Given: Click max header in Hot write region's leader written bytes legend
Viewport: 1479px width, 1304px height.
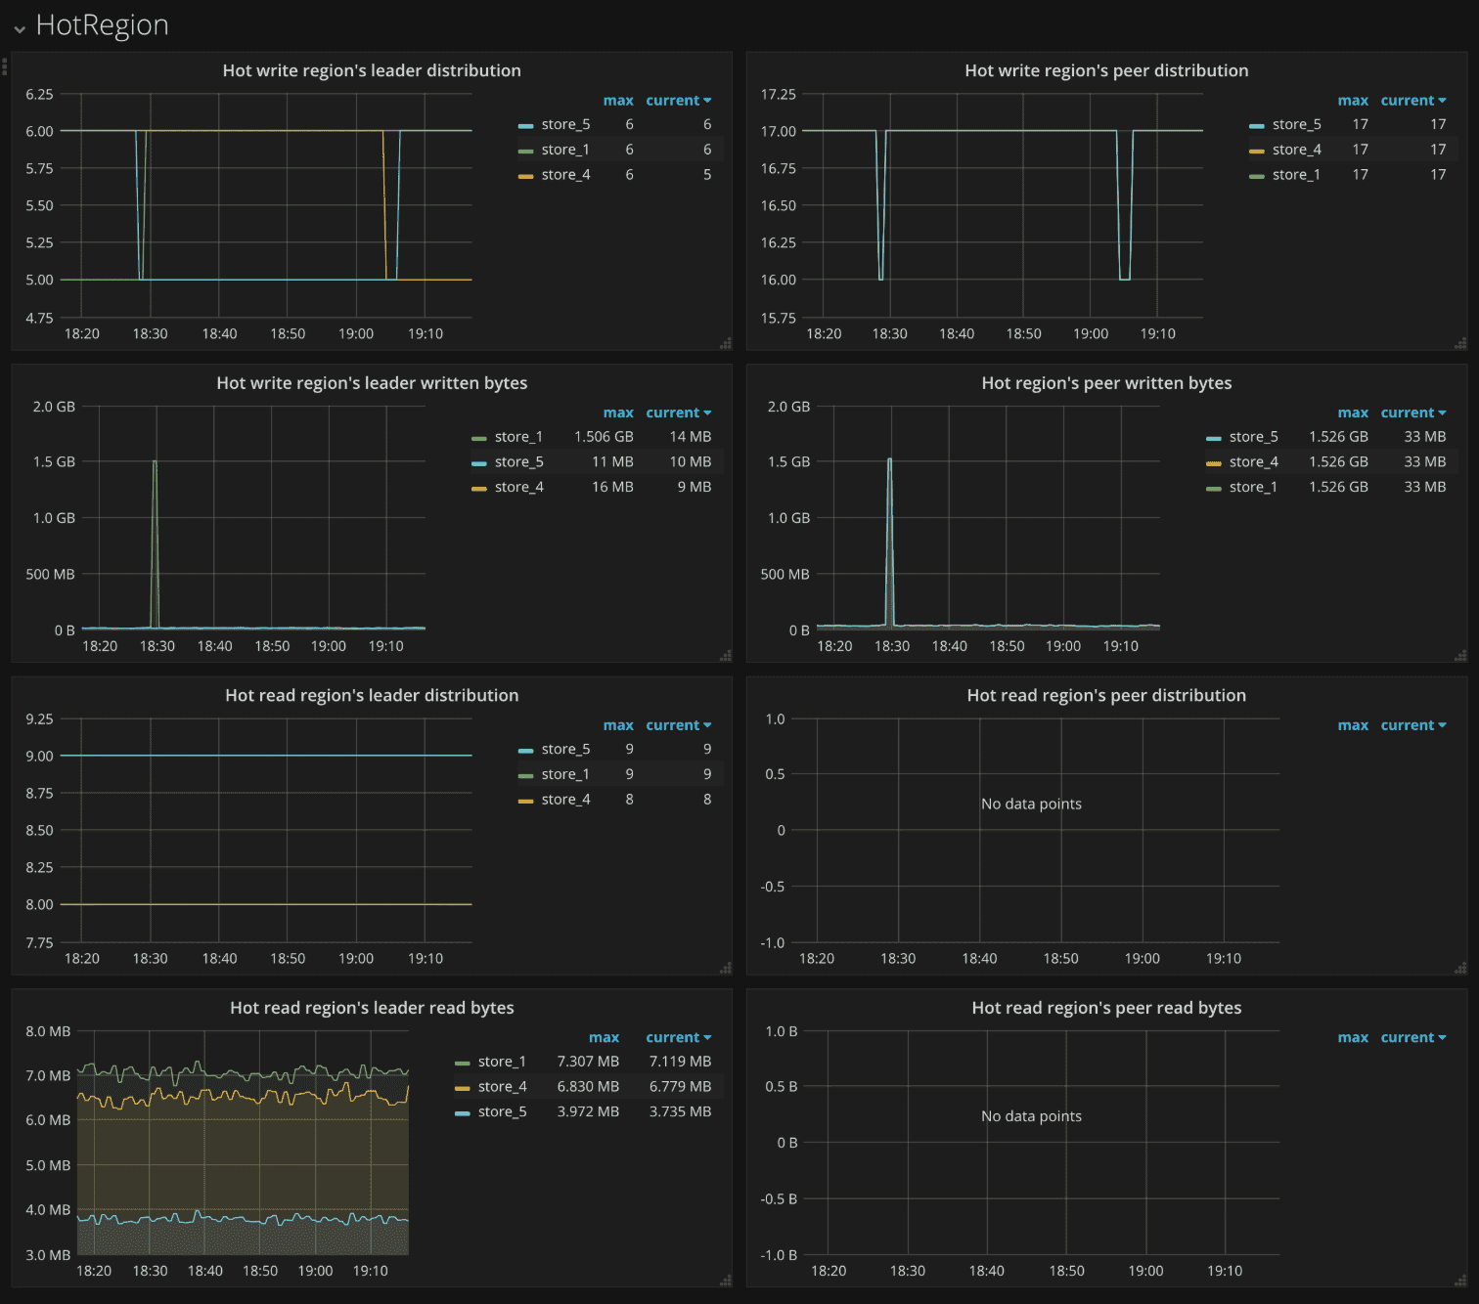Looking at the screenshot, I should point(617,413).
